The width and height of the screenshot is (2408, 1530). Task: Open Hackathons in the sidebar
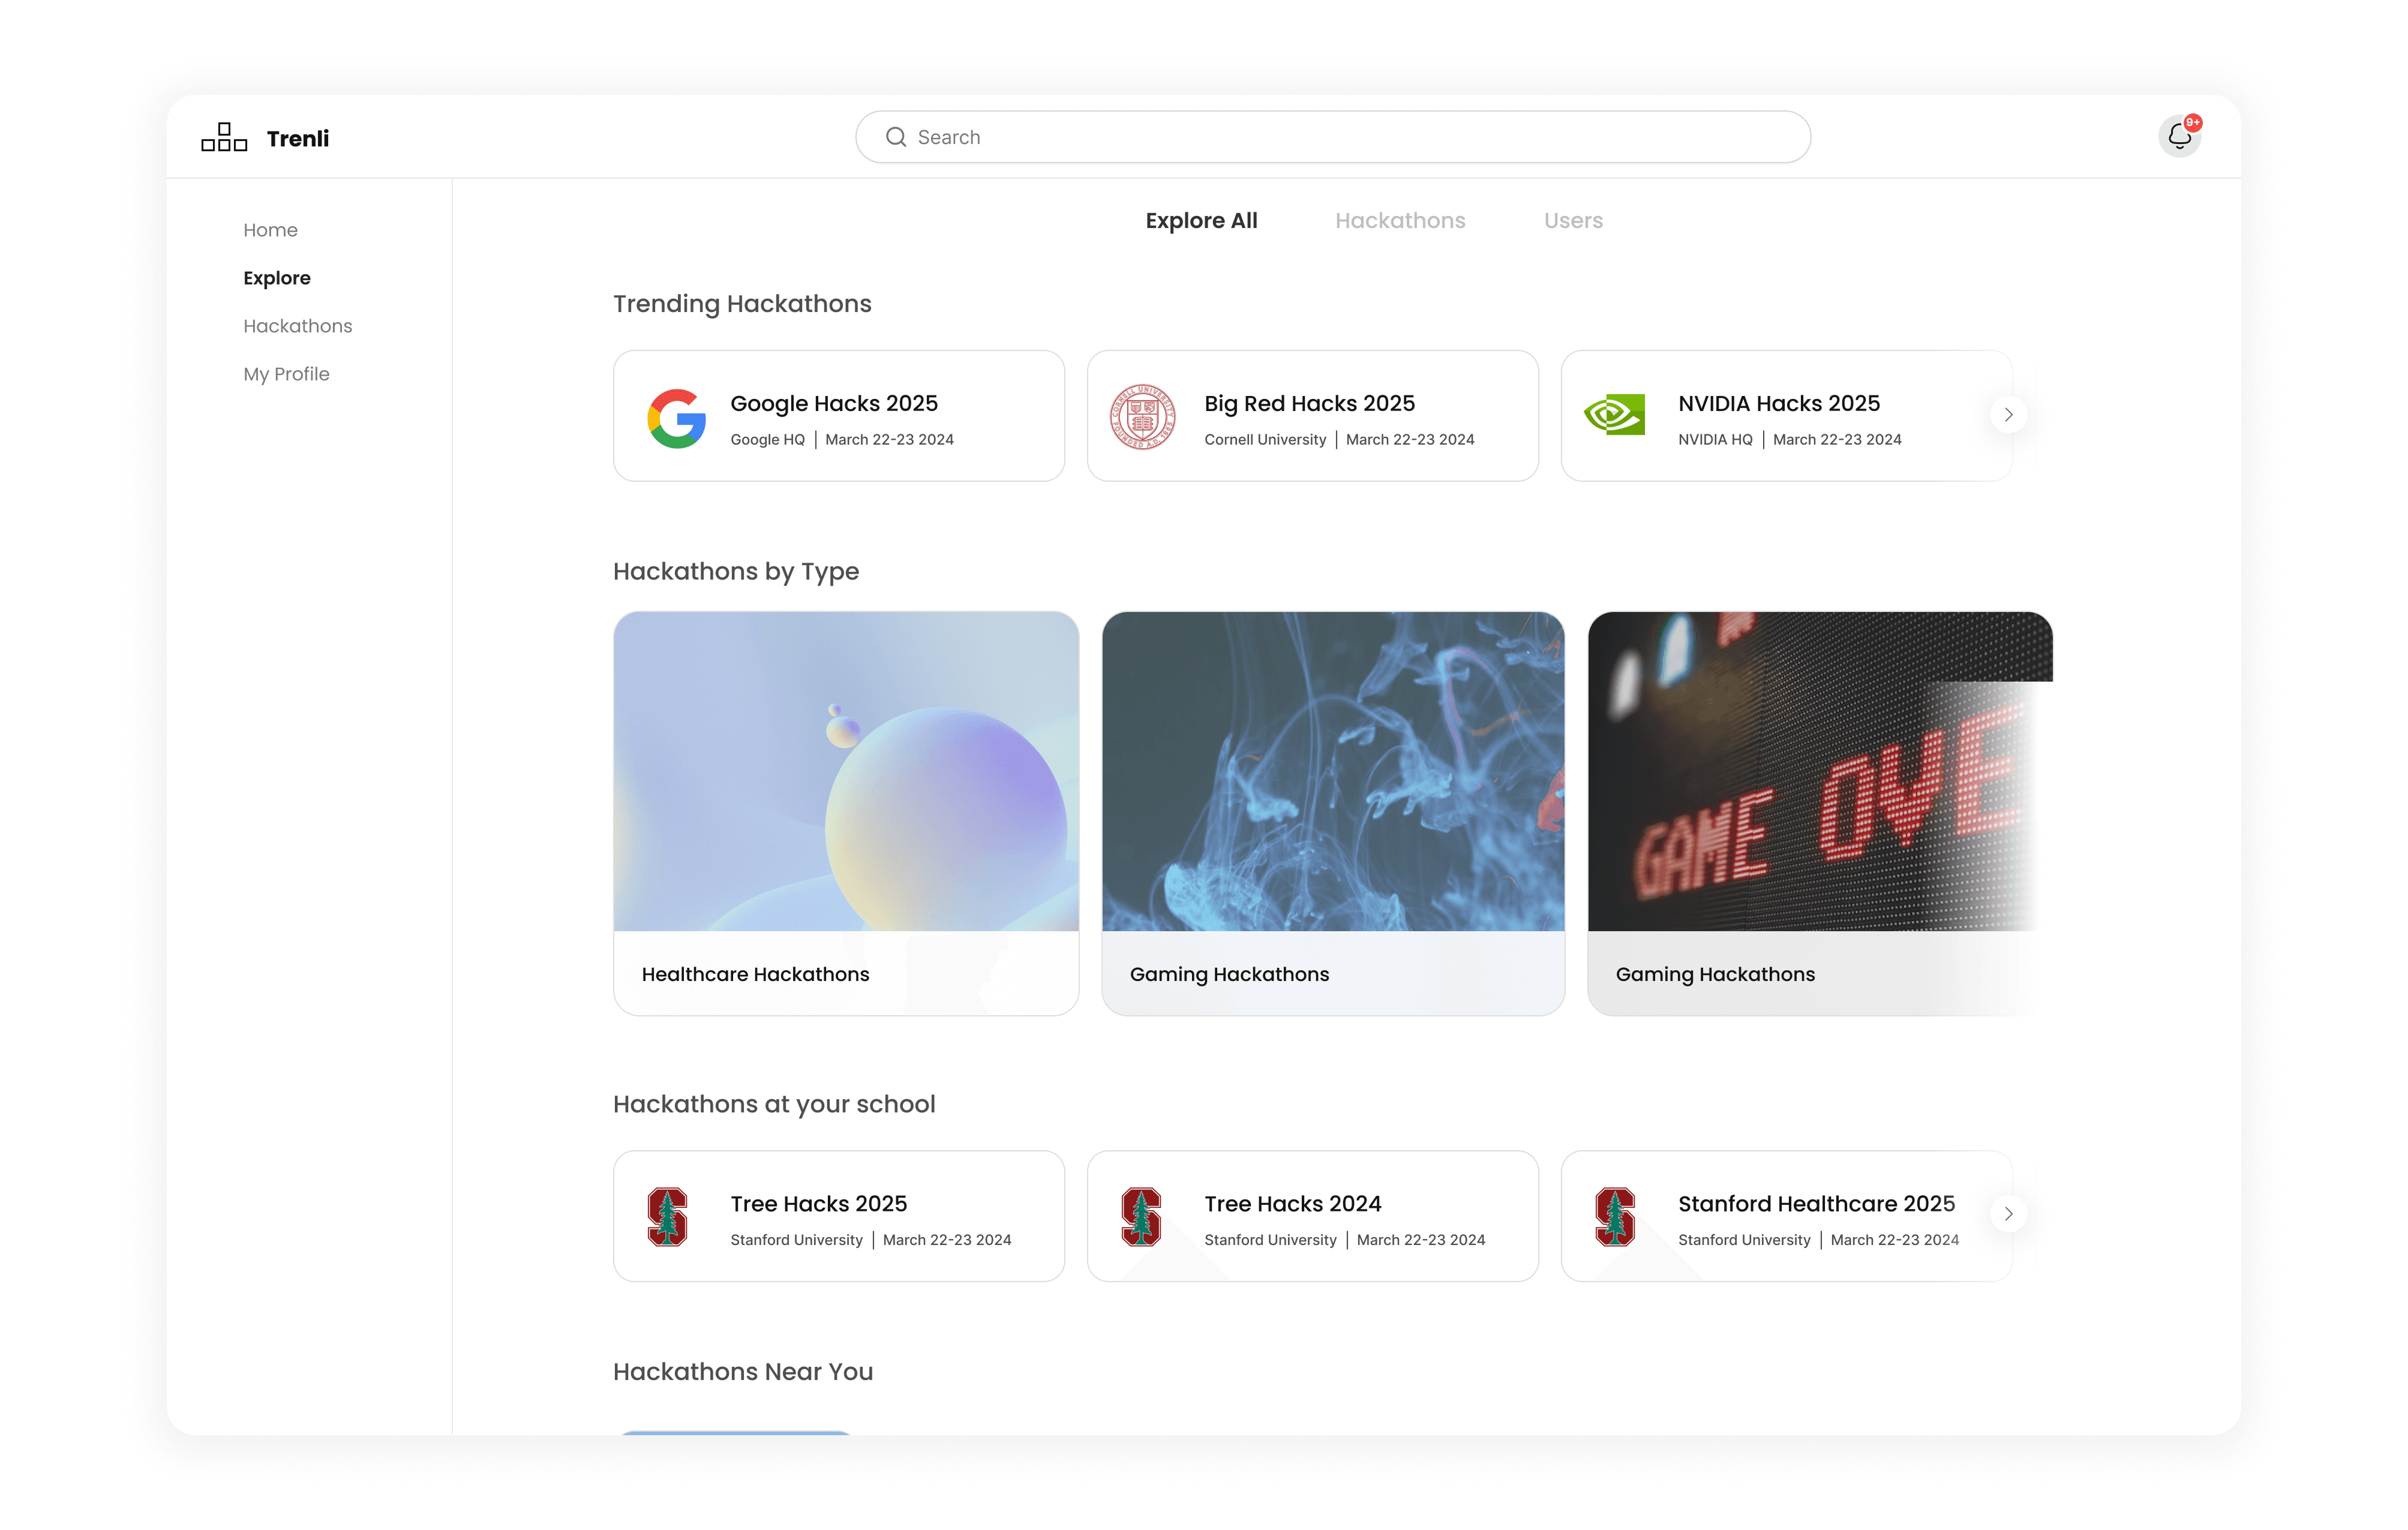pyautogui.click(x=297, y=326)
